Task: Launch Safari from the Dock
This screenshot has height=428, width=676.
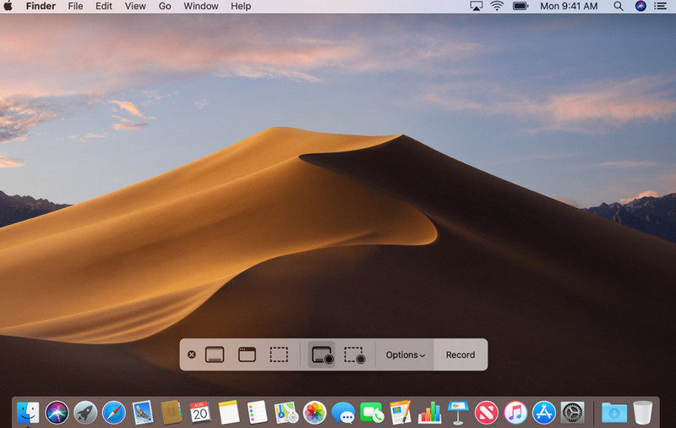Action: click(x=114, y=412)
